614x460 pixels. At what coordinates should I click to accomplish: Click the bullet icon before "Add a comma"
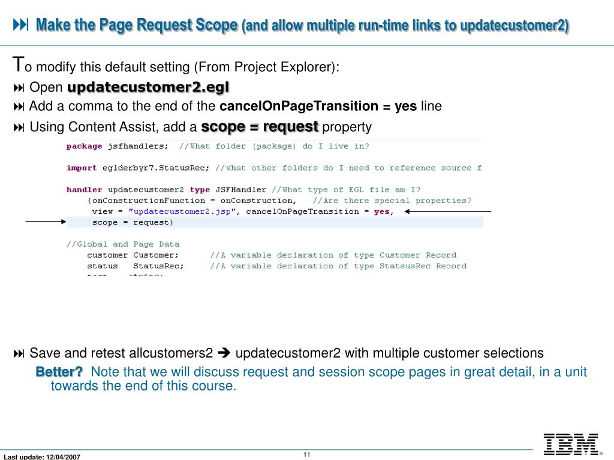[19, 107]
